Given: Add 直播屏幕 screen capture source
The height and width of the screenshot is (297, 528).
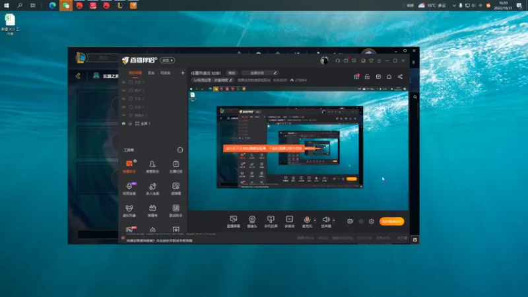Looking at the screenshot, I should pyautogui.click(x=234, y=222).
